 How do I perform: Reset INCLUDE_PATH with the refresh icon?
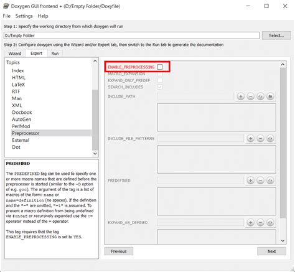[260, 96]
